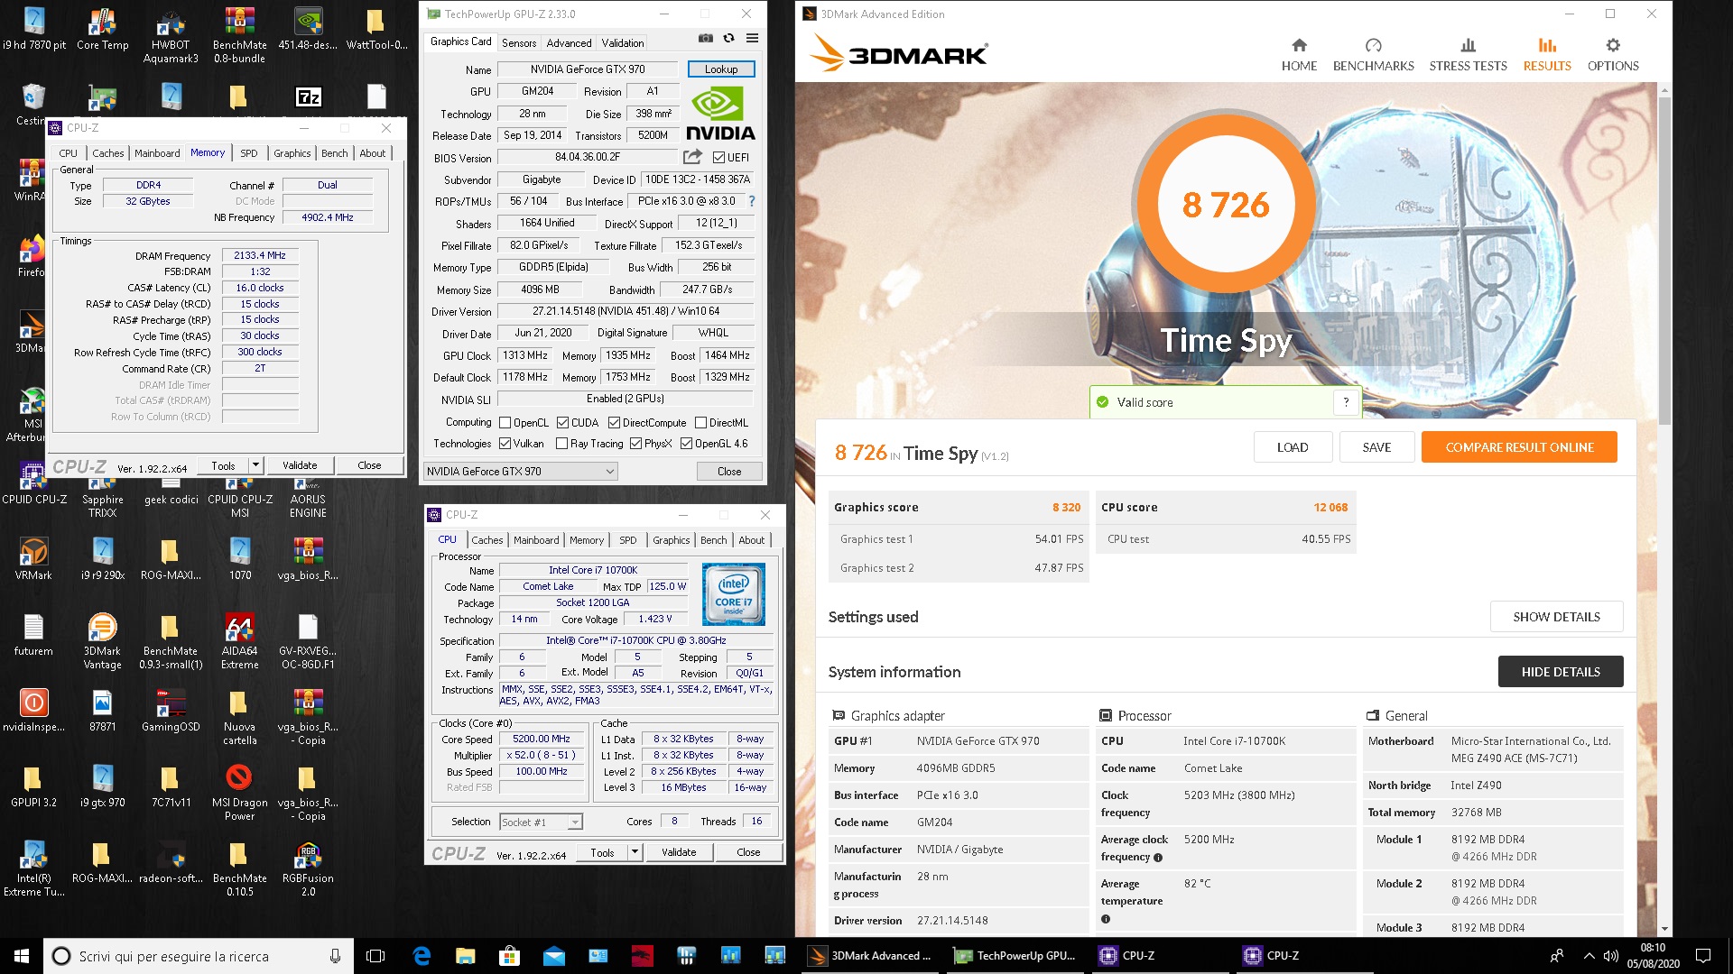Click the Windows Start button
The image size is (1733, 974).
coord(22,955)
